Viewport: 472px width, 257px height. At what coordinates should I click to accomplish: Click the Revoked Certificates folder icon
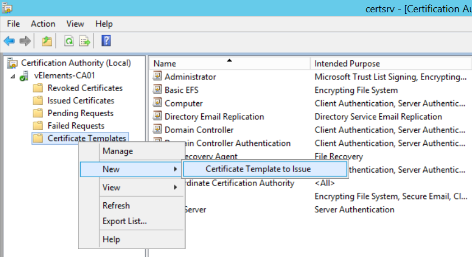coord(38,88)
